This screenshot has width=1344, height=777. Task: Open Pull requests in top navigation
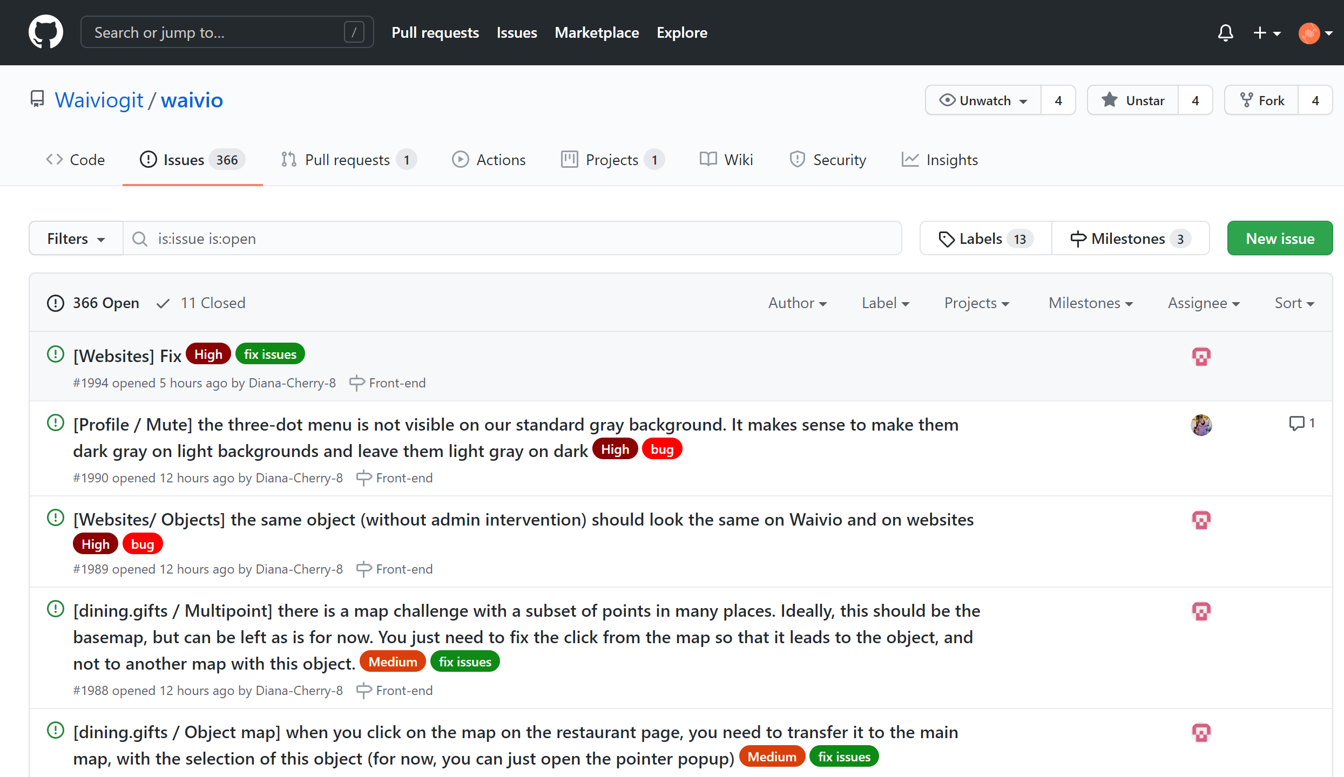tap(435, 32)
